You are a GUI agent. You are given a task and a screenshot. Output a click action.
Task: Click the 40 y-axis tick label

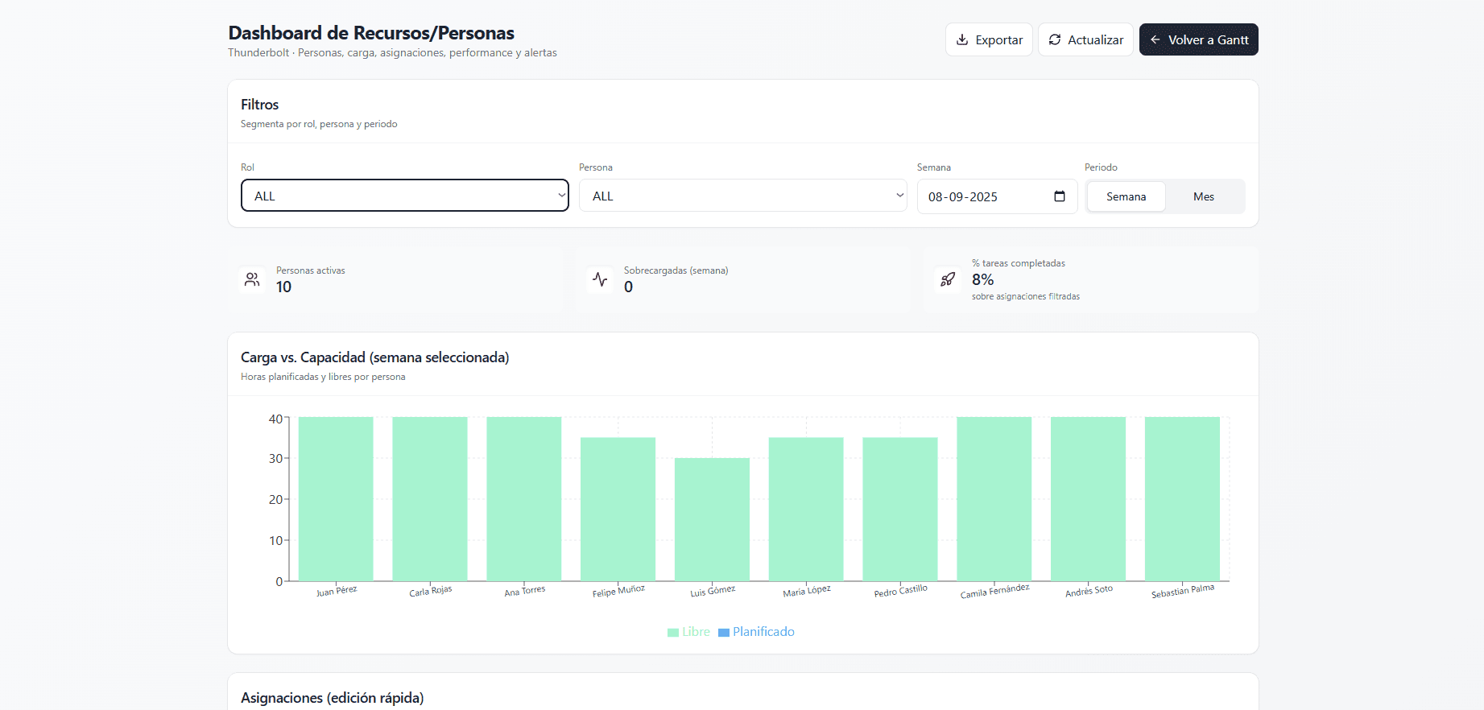[275, 419]
